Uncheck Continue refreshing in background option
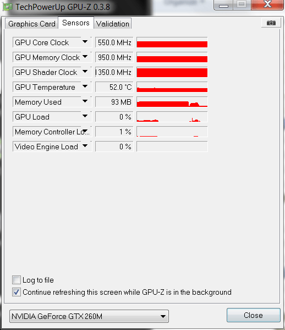Viewport: 285px width, 330px height. coord(17,292)
